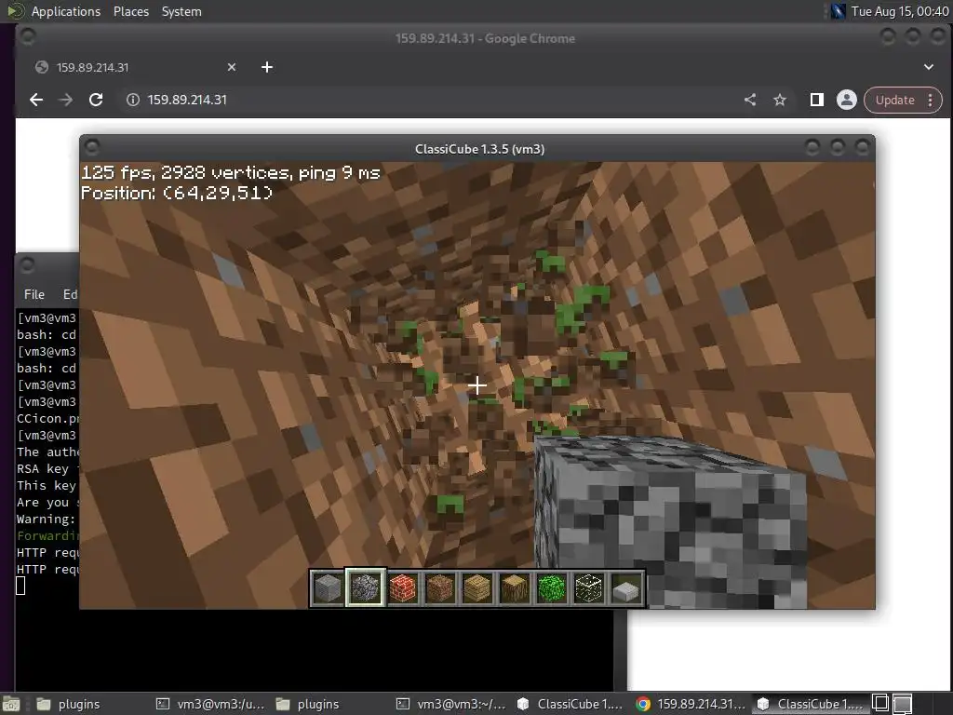Select the red brick block in hotbar
The height and width of the screenshot is (715, 953).
tap(402, 588)
